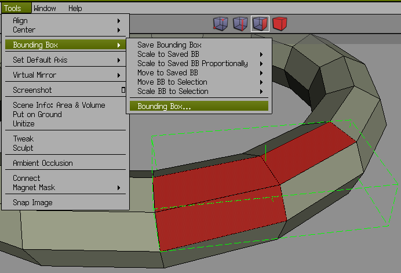Choose Unitize from the Tools menu
Viewport: 401px width, 273px height.
(x=65, y=123)
